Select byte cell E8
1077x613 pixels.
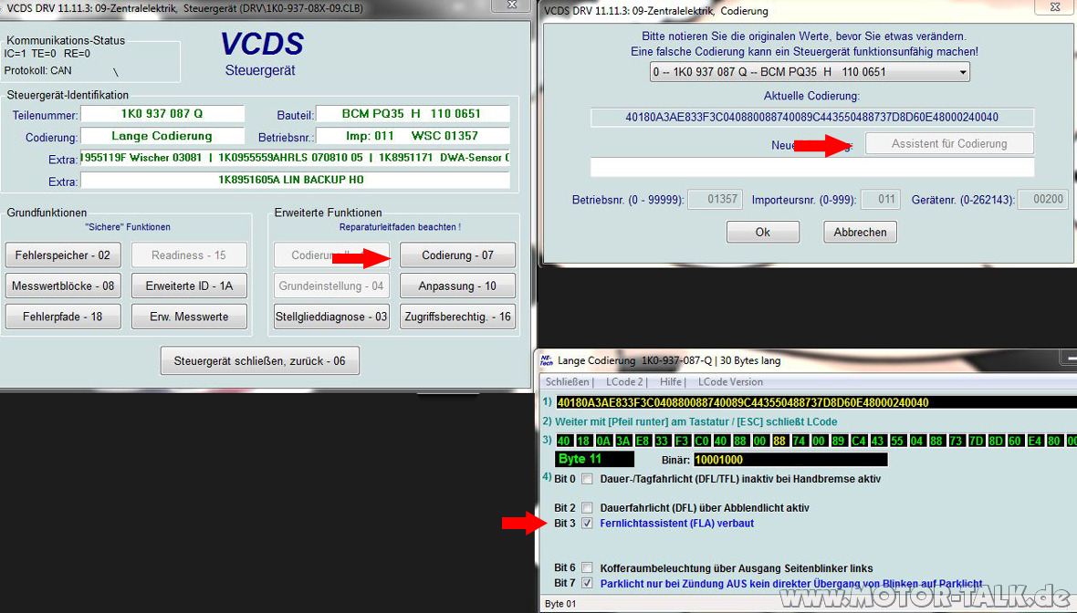point(643,441)
